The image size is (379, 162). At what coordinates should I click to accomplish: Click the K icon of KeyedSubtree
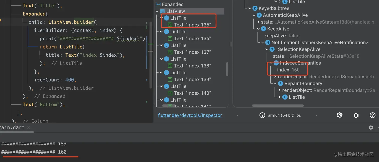coord(255,8)
